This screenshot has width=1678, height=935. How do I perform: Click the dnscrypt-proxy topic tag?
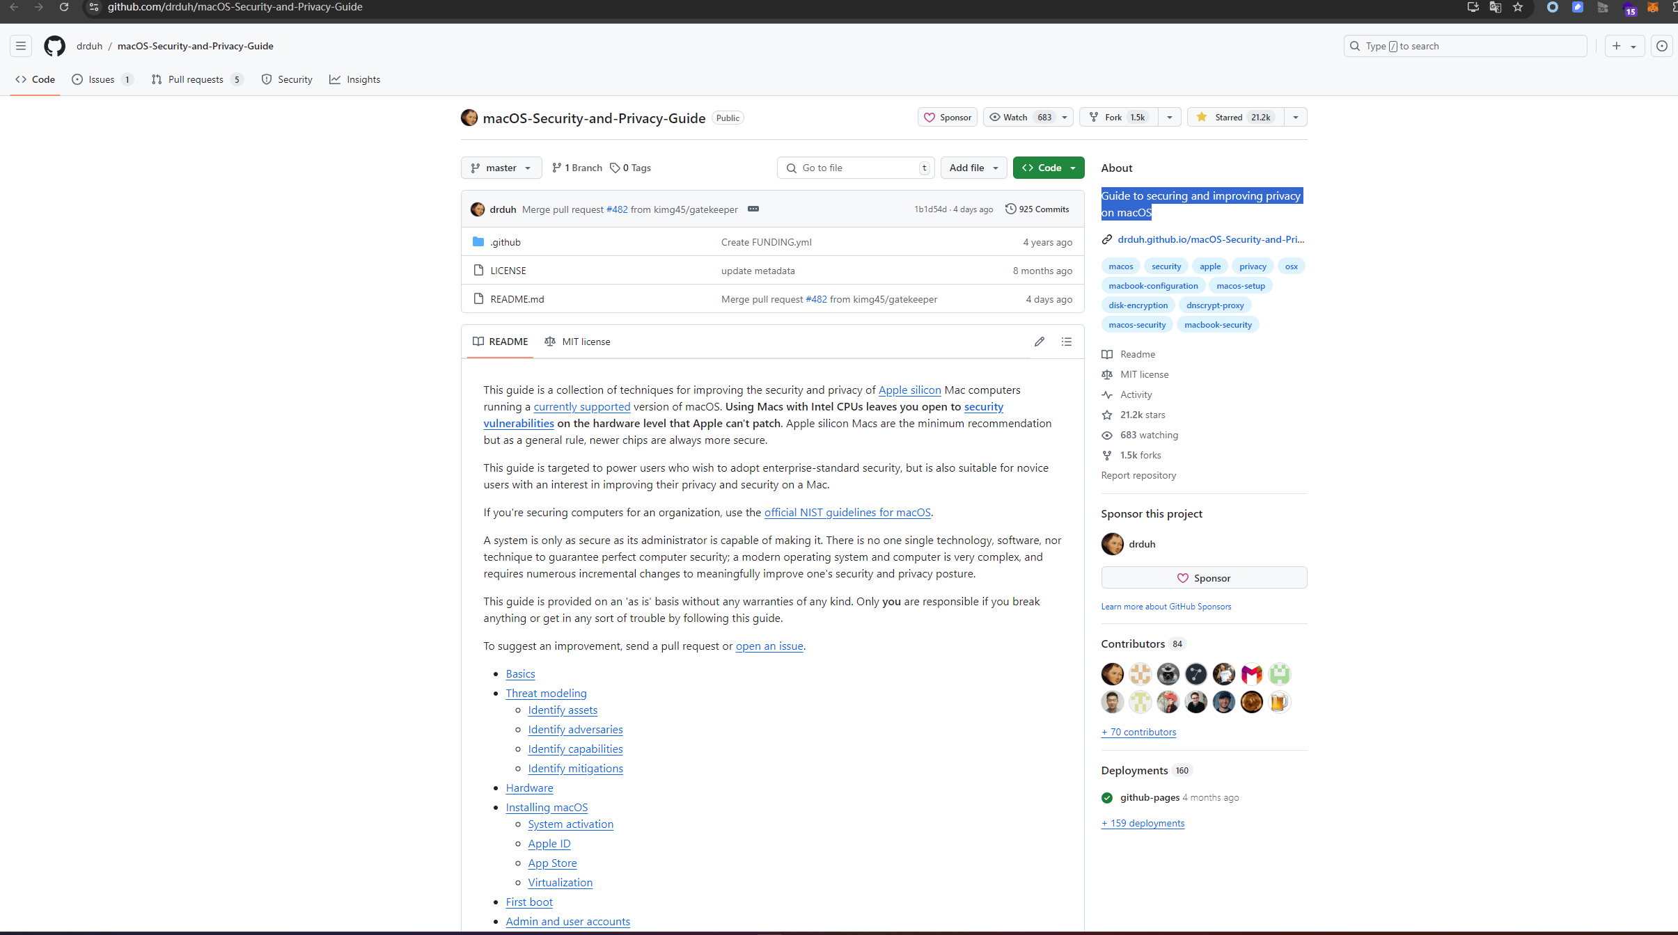(1215, 305)
